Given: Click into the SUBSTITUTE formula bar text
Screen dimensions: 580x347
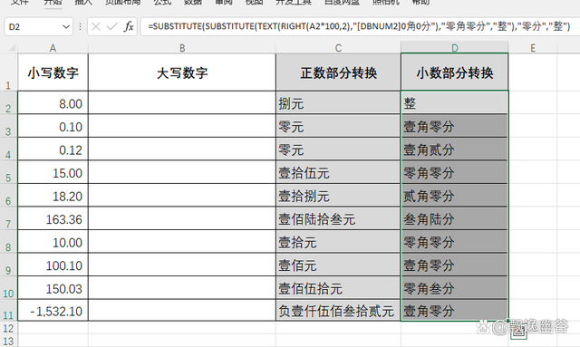Looking at the screenshot, I should pyautogui.click(x=359, y=26).
